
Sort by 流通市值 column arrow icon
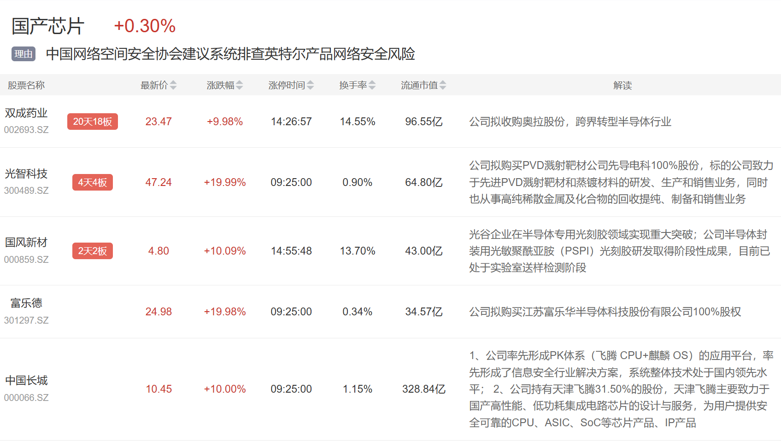tap(443, 85)
